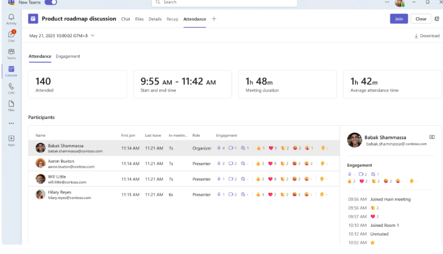This screenshot has width=443, height=254.
Task: Open Chat from the left sidebar
Action: tap(11, 36)
